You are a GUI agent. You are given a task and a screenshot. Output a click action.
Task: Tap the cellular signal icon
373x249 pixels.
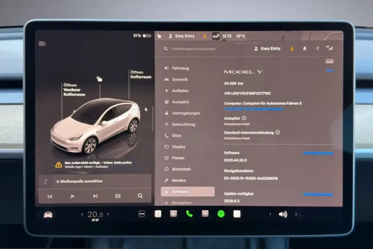(329, 48)
